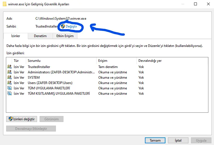Select the Administrators (ZAFER-DESKTOP) entry
Viewport: 214px width, 145px height.
(x=107, y=72)
